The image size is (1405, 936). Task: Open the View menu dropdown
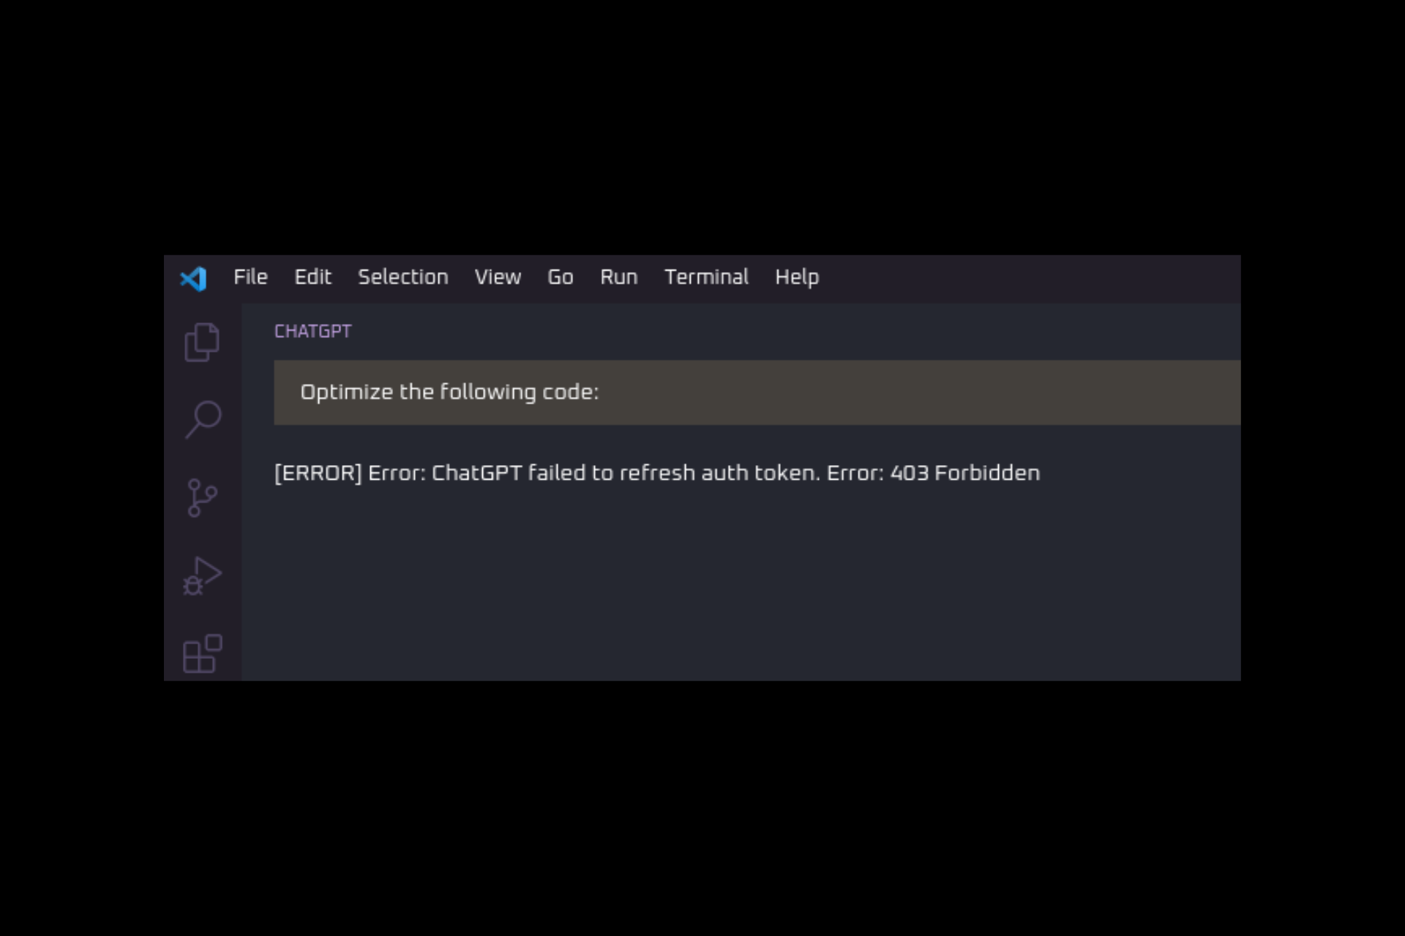click(497, 277)
